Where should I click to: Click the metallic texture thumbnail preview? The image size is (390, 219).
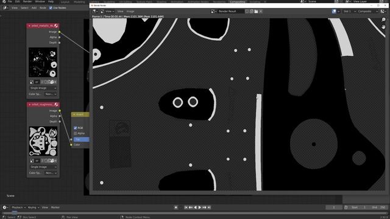tap(43, 62)
